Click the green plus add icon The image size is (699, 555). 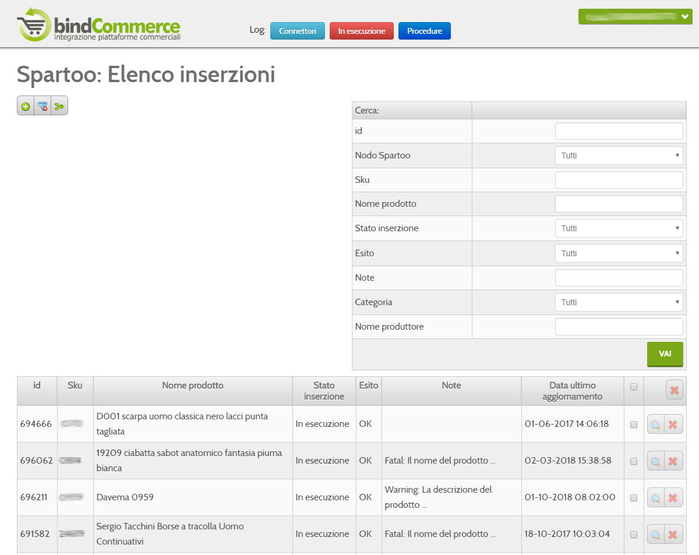[26, 106]
